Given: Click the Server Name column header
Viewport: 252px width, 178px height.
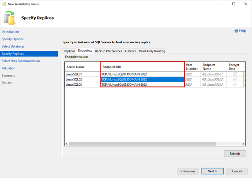Looking at the screenshot, I should [83, 67].
